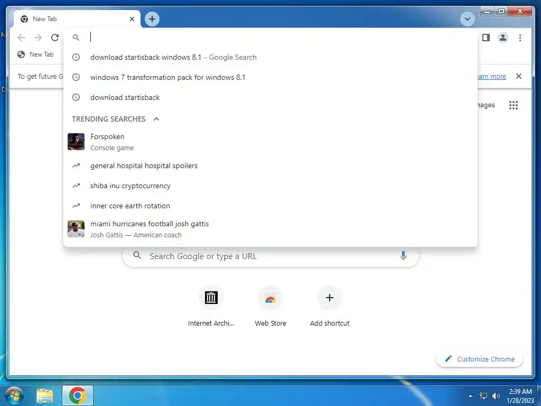The width and height of the screenshot is (541, 406).
Task: Choose Forspoken console game trending suggestion
Action: coord(270,142)
